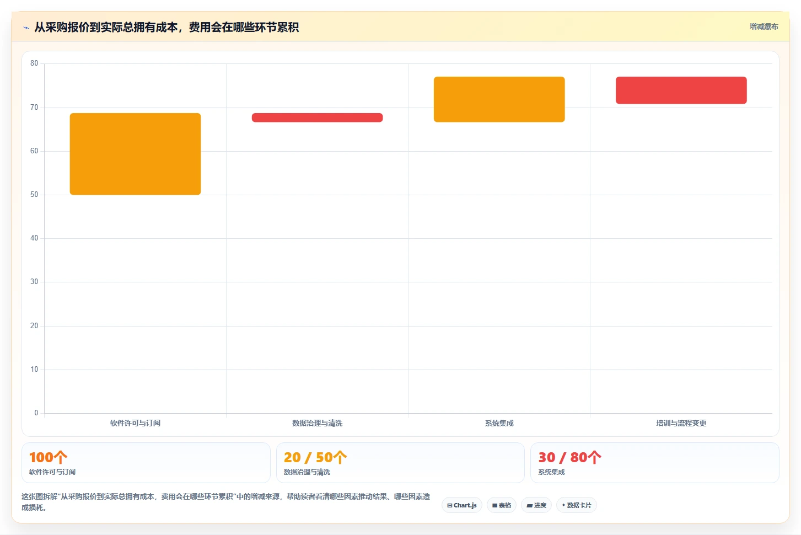Click the y-axis value 50
The image size is (801, 535).
pos(34,195)
